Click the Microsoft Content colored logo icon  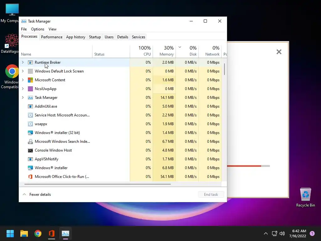(30, 80)
